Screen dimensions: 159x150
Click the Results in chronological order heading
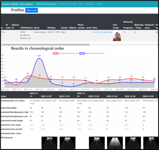38,49
